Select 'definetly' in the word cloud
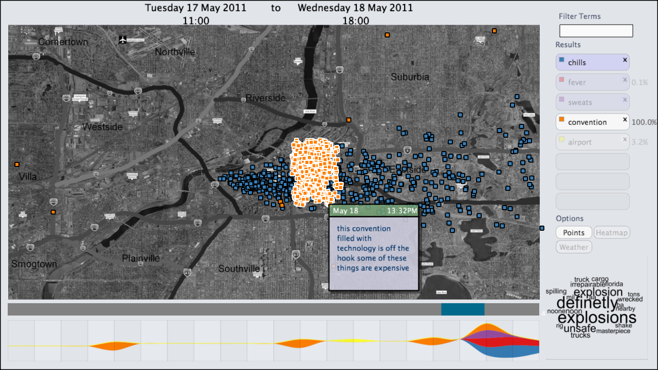 [586, 303]
